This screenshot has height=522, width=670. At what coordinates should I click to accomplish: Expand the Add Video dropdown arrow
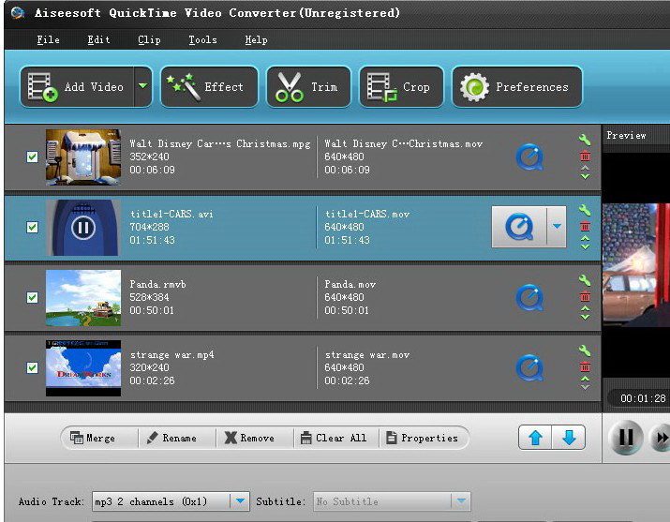tap(143, 87)
